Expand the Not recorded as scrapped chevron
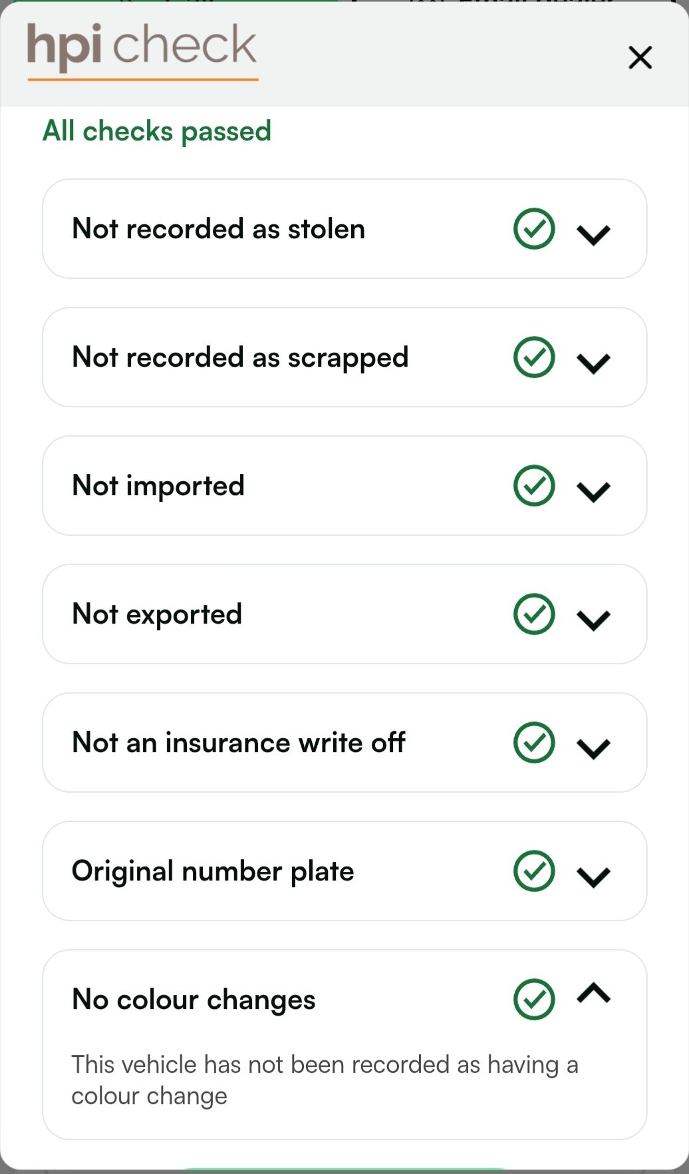The height and width of the screenshot is (1174, 689). coord(593,363)
